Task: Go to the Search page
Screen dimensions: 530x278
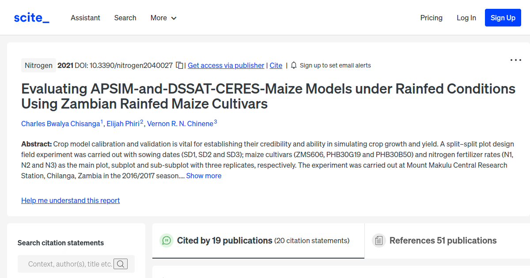Action: coord(125,18)
